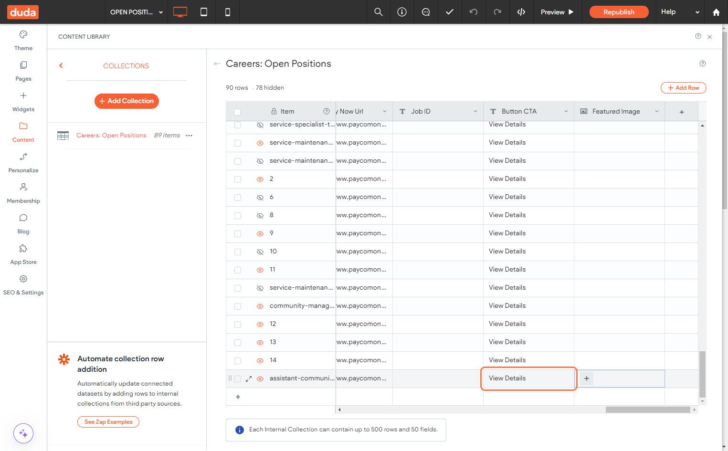Open Featured Image column dropdown arrow
This screenshot has height=451, width=728.
657,111
